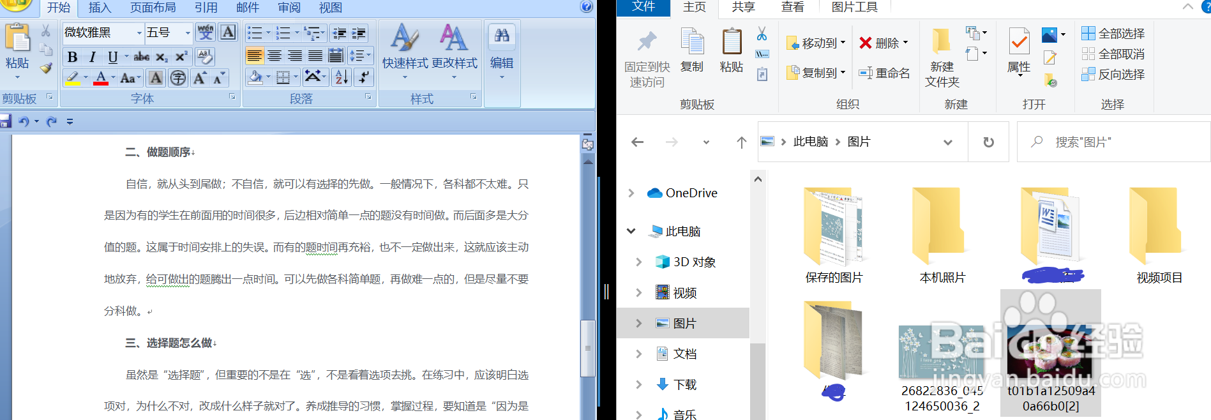Screen dimensions: 1211x420
Task: Open the 审阅 tab in Word
Action: point(289,8)
